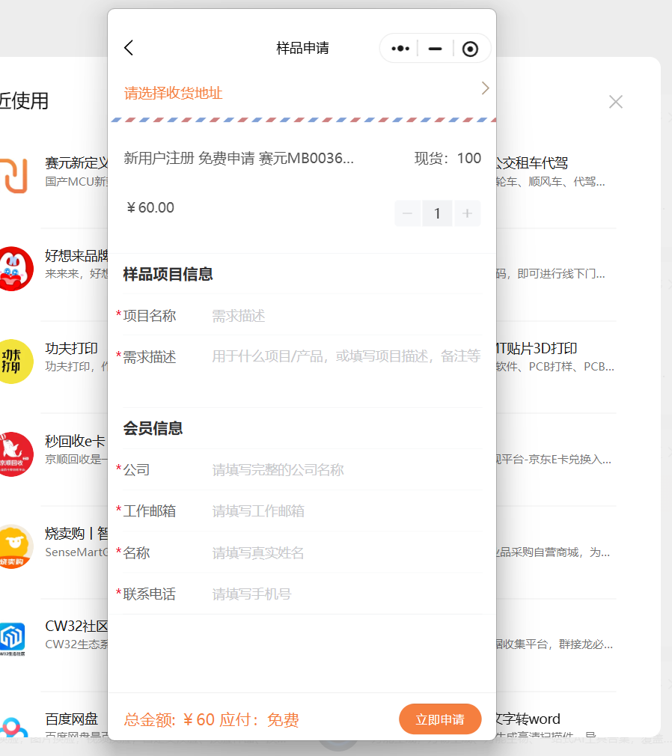
Task: Click the 项目名称 input field
Action: tap(346, 316)
